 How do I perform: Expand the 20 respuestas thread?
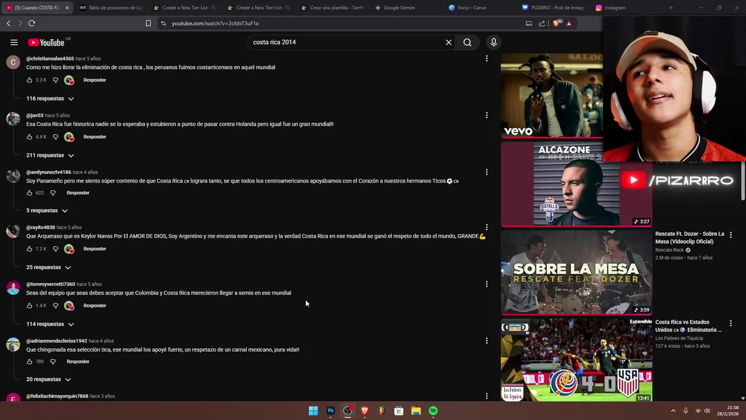[x=48, y=379]
